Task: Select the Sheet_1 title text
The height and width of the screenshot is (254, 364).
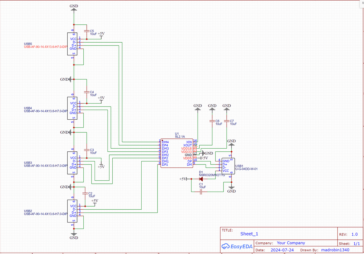Action: (x=249, y=234)
